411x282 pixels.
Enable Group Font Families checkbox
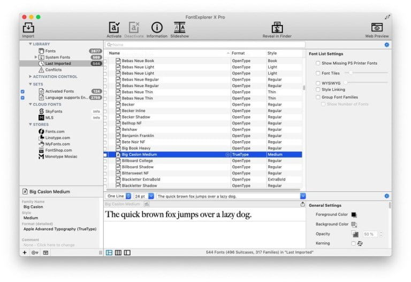coord(318,97)
